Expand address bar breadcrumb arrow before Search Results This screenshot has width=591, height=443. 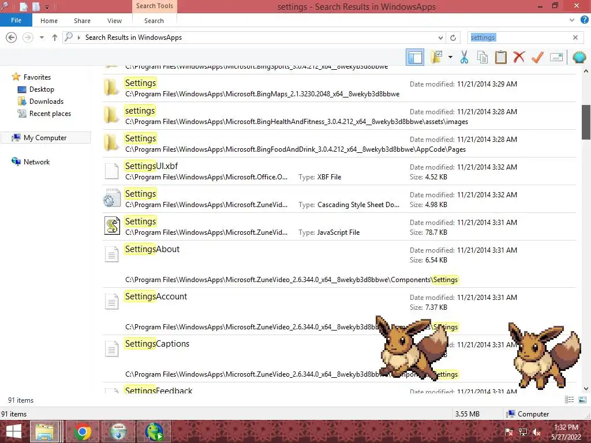point(78,37)
